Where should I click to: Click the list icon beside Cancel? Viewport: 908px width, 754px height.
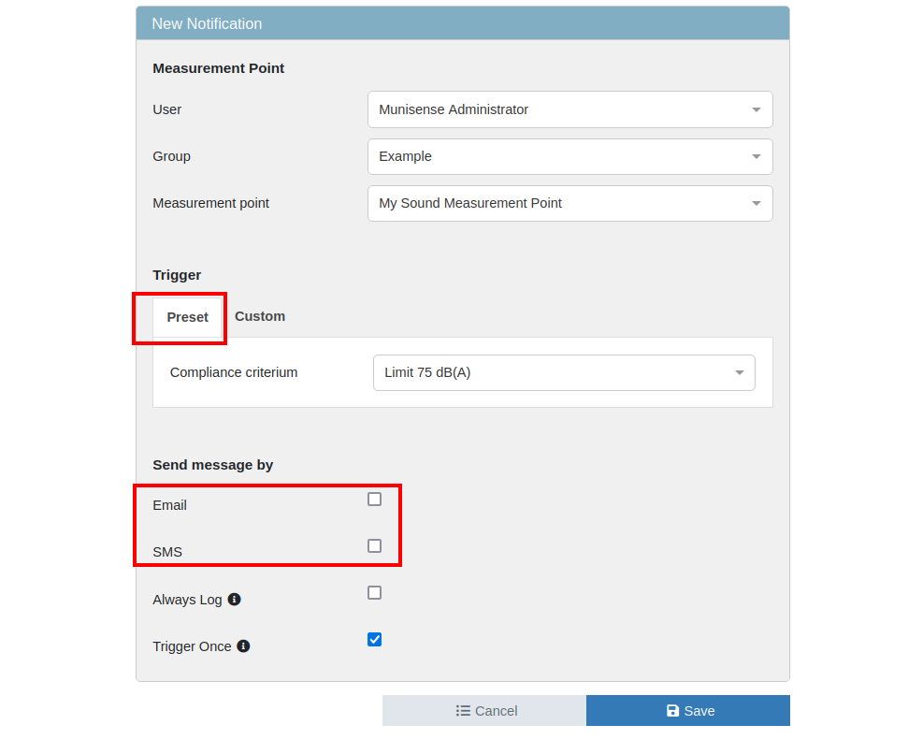(x=463, y=711)
